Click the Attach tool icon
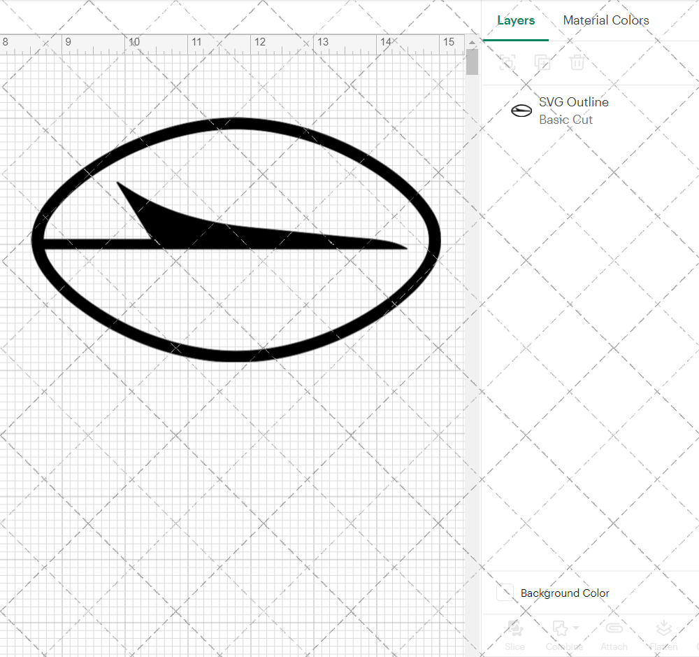The width and height of the screenshot is (699, 657). (614, 628)
